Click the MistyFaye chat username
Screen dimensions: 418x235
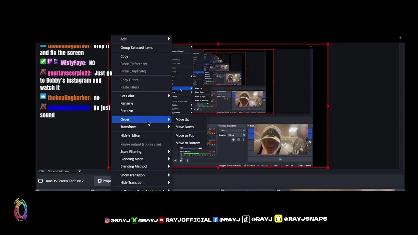click(x=73, y=63)
